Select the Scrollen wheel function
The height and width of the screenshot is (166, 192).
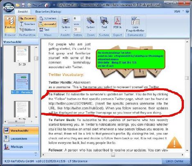coord(27,24)
